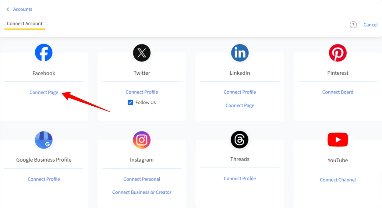
Task: Click the back arrow next to Accounts
Action: pyautogui.click(x=8, y=9)
